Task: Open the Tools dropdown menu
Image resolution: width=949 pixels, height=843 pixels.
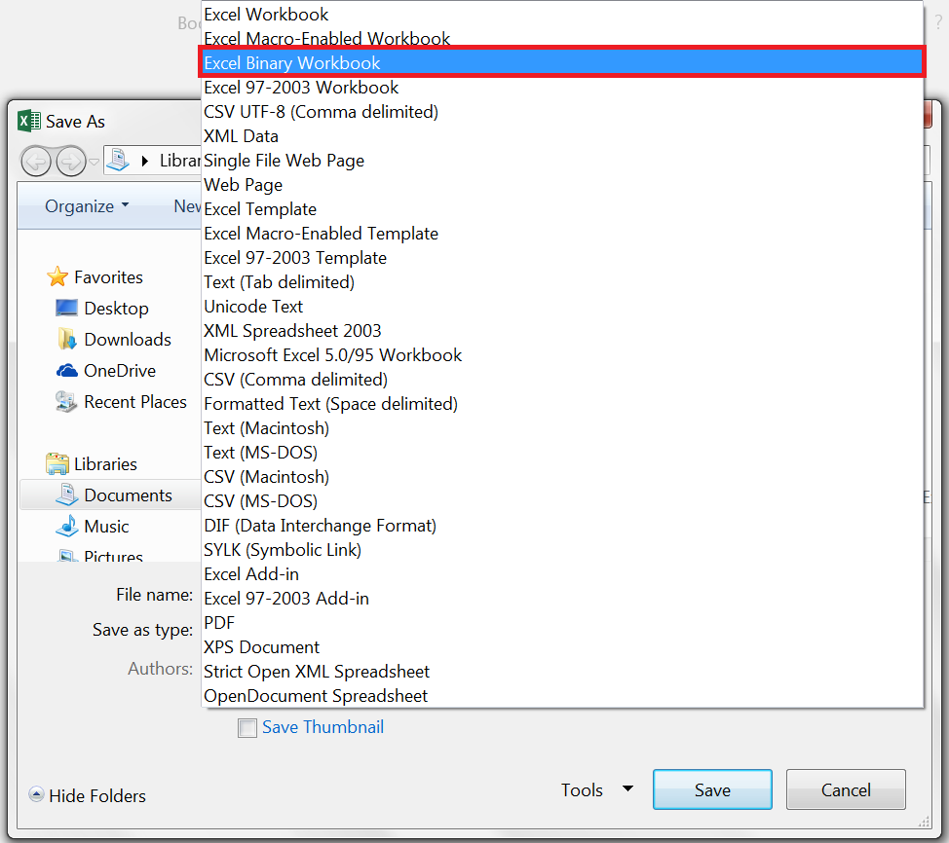Action: pos(596,790)
